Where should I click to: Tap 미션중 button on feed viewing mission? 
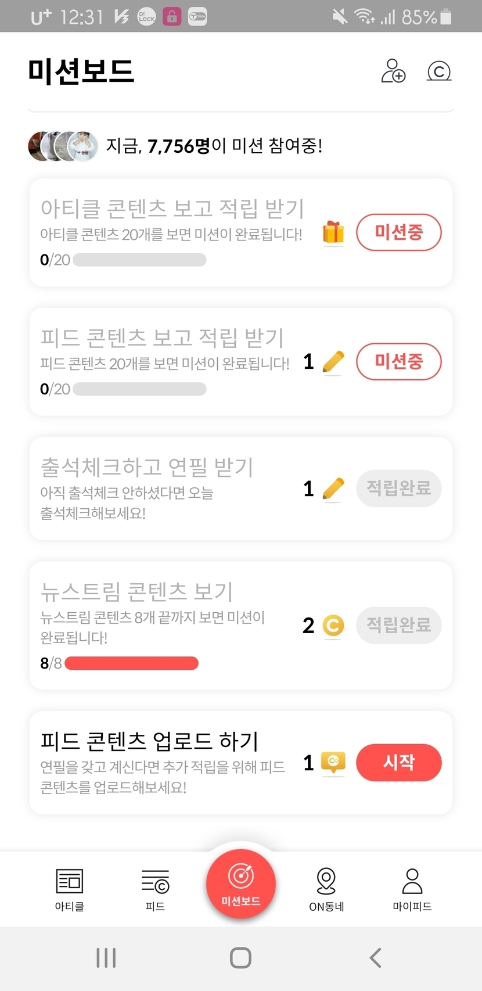tap(399, 361)
